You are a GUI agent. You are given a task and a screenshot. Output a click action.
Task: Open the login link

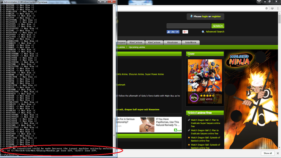205,16
